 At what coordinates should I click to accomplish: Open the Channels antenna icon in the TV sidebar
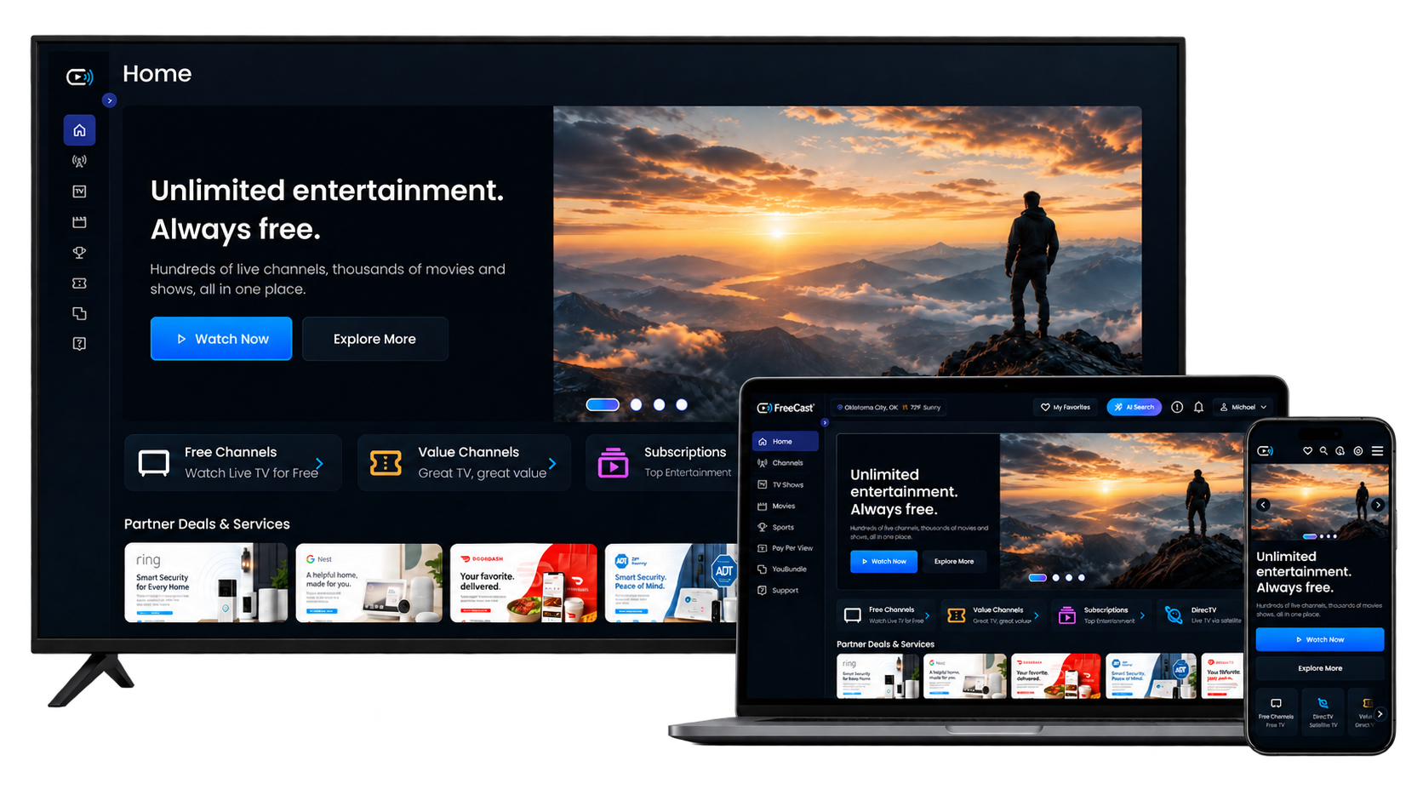point(79,161)
